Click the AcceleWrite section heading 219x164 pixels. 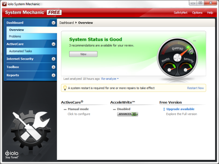pos(122,102)
